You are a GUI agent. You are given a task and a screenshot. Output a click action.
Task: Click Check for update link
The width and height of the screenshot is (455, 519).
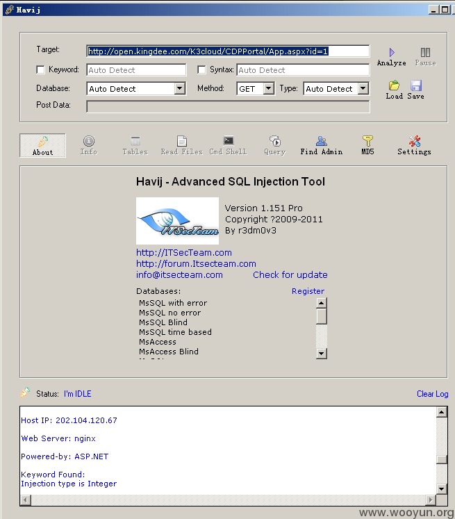click(x=290, y=274)
